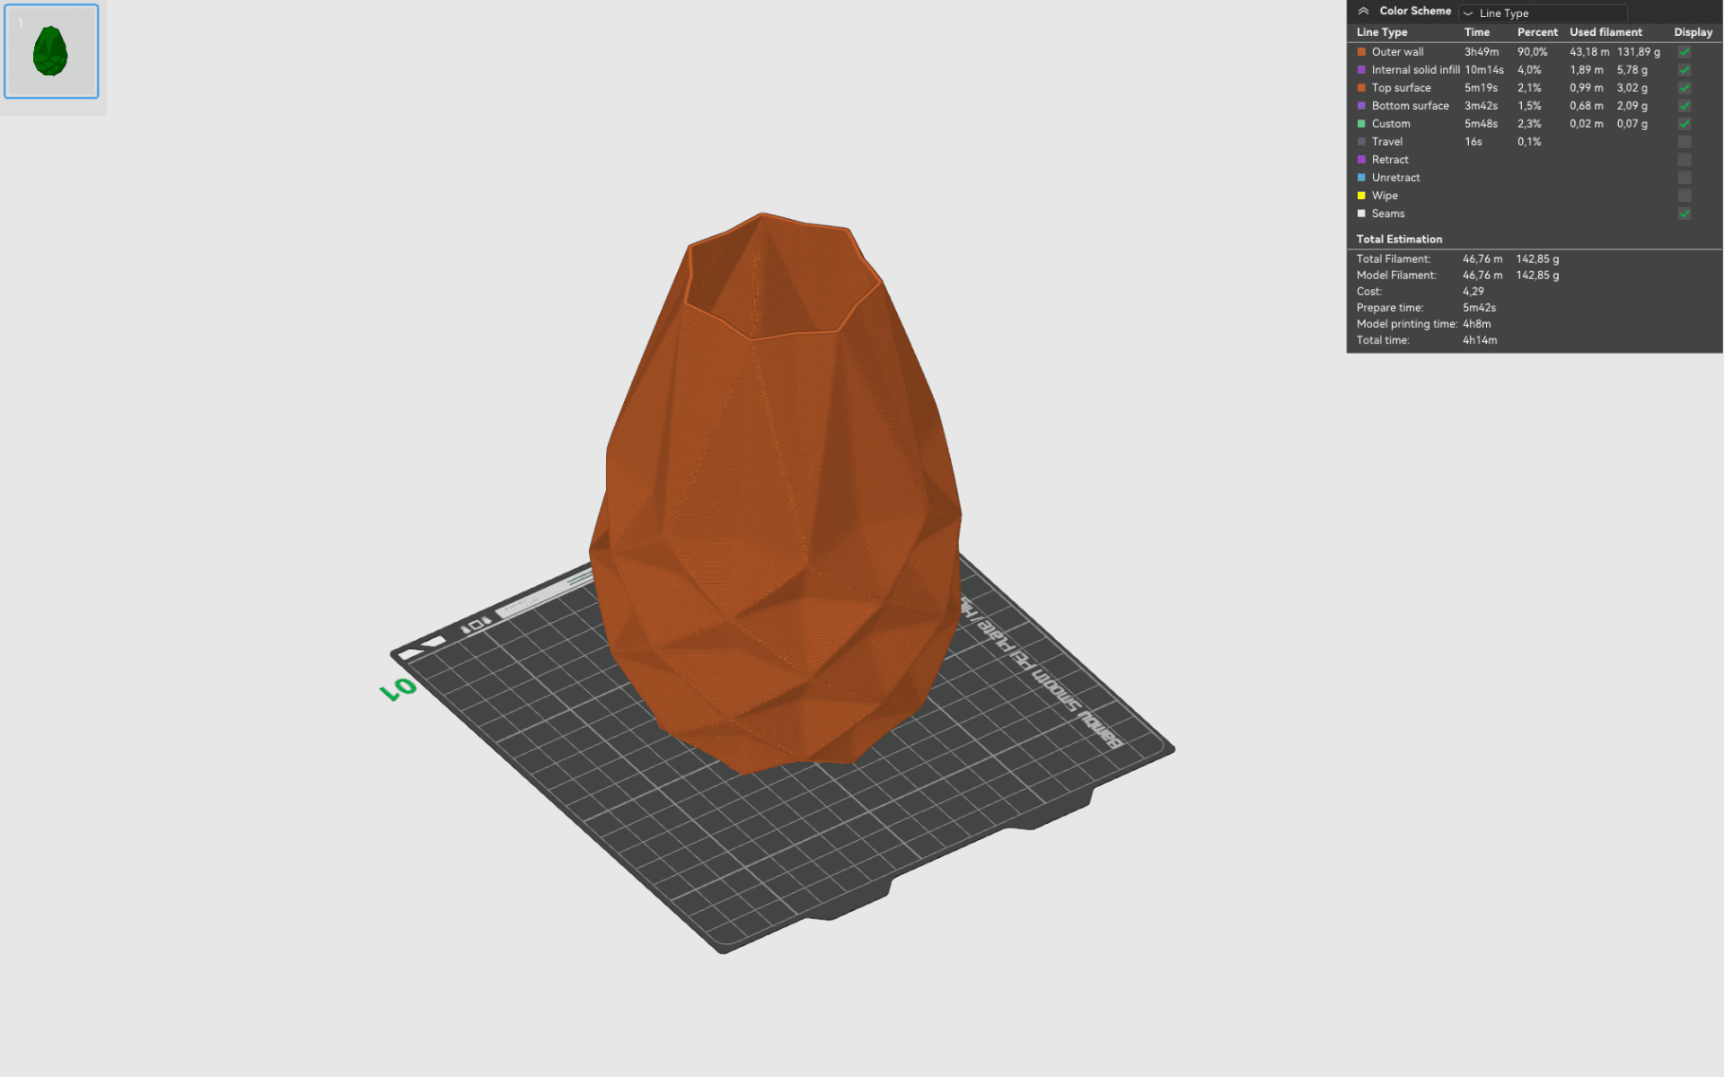1724x1077 pixels.
Task: Turn on Wipe display checkbox
Action: pos(1684,196)
